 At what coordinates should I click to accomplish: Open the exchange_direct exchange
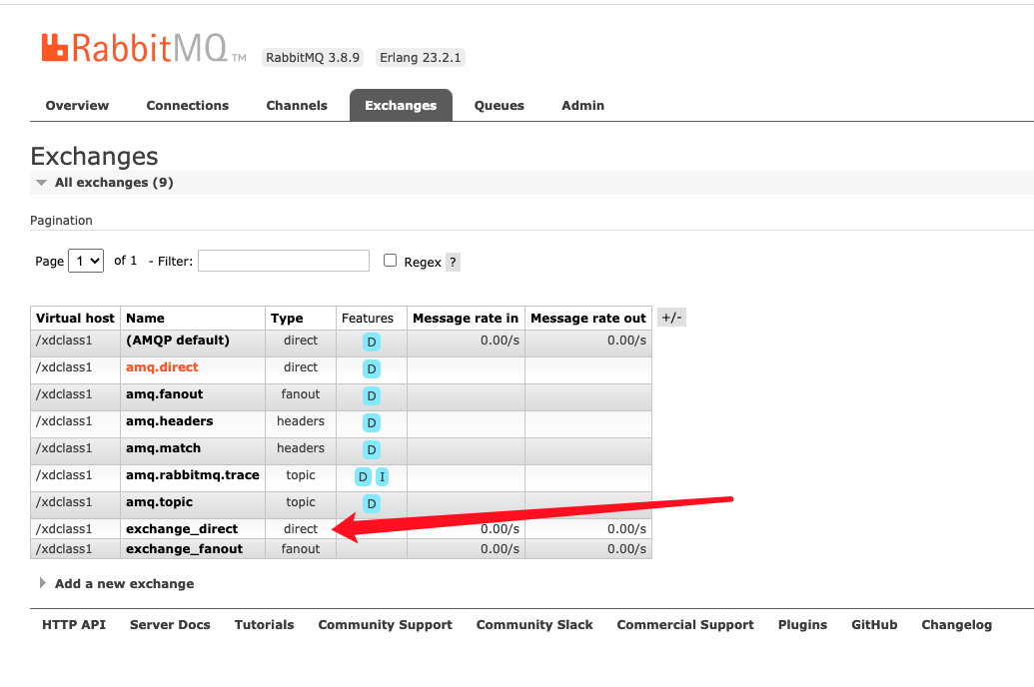click(182, 529)
